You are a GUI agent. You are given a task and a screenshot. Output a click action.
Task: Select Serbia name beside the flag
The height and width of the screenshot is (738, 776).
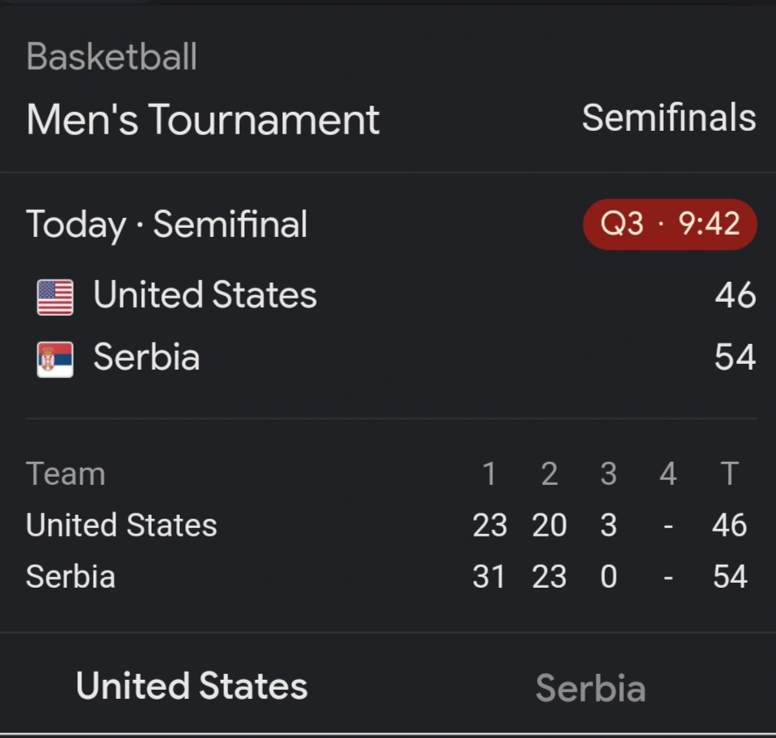coord(146,357)
